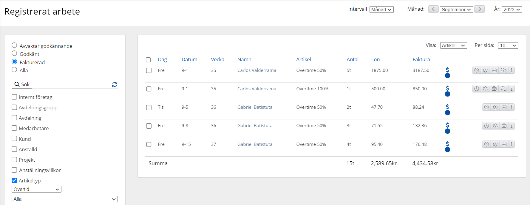
Task: Show info icon for the 9-15 row
Action: click(x=511, y=144)
